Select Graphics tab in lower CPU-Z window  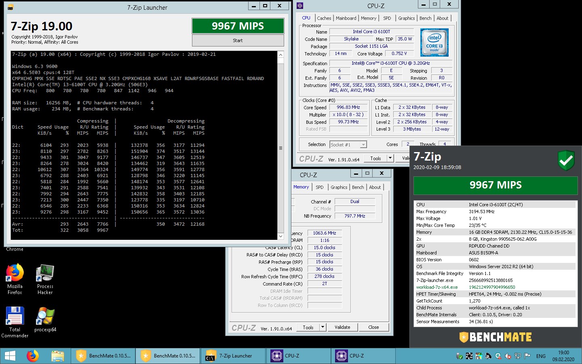339,187
